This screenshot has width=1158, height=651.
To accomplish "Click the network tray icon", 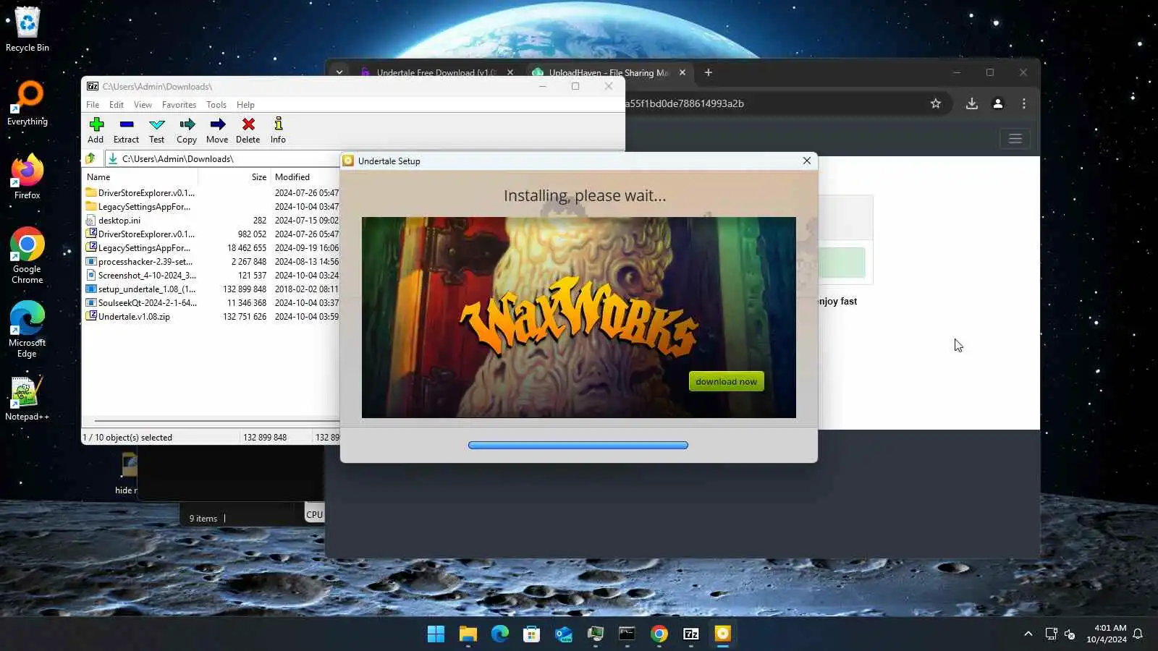I will click(1052, 634).
